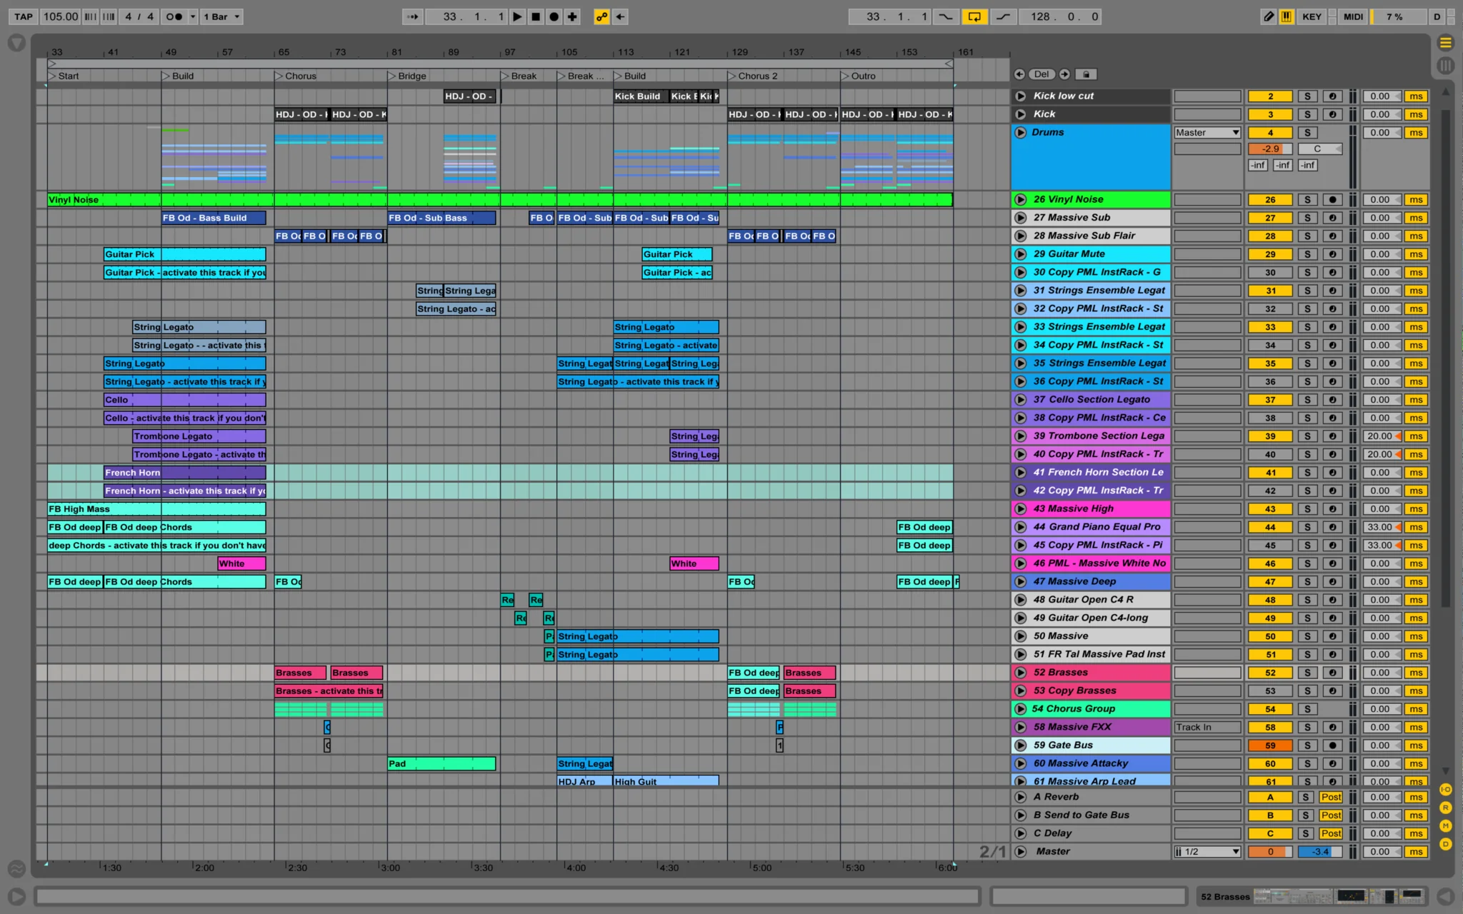Click the MIDI Arrangement Overdub plus button
The image size is (1463, 914).
click(572, 16)
